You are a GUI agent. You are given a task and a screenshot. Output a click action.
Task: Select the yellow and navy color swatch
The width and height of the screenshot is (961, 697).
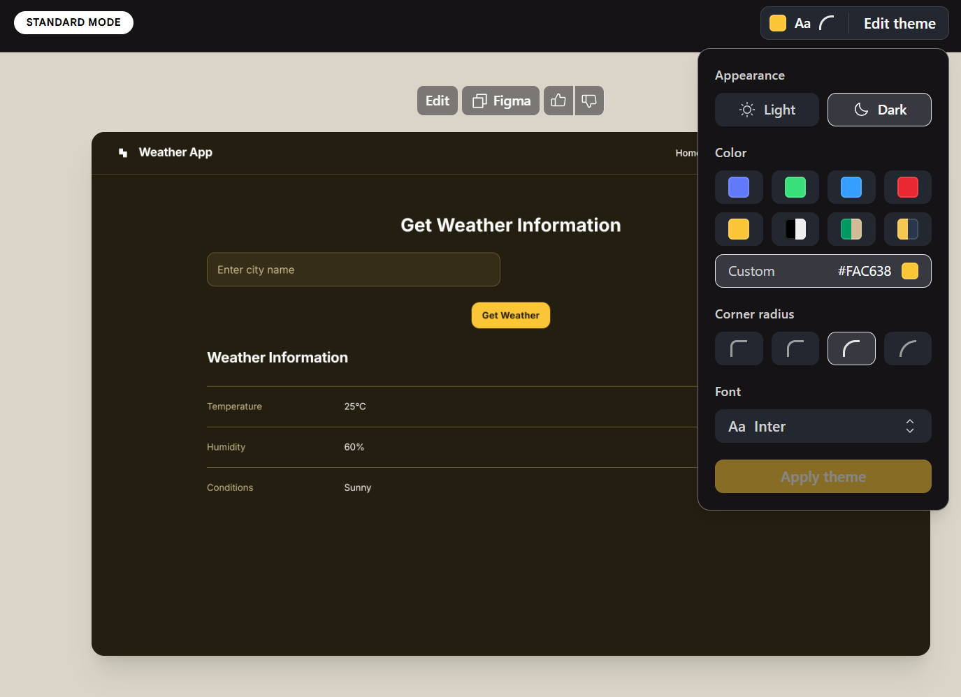(x=908, y=229)
